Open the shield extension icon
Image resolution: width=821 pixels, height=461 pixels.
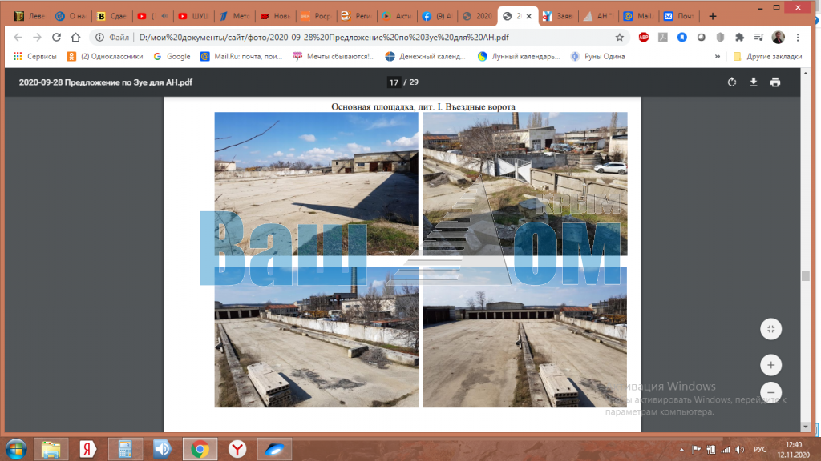coord(721,37)
